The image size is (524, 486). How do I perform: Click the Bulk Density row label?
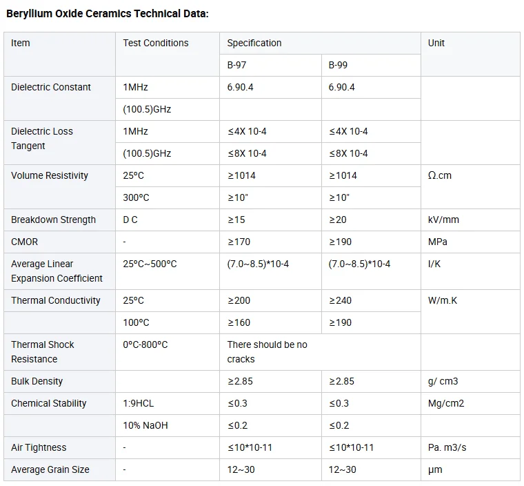point(37,381)
